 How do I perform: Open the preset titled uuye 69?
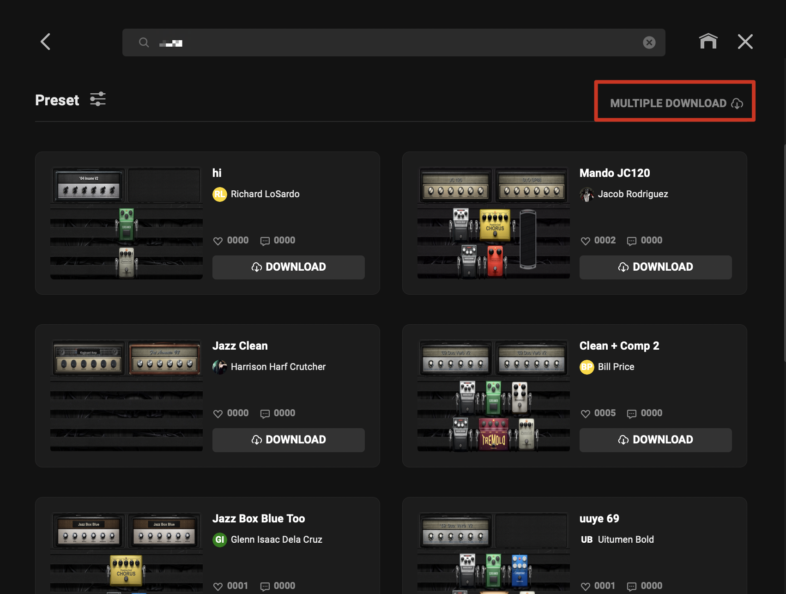[x=599, y=518]
